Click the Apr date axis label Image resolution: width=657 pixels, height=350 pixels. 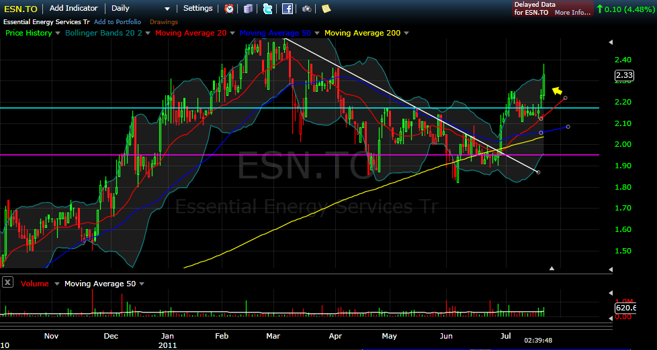pos(336,336)
